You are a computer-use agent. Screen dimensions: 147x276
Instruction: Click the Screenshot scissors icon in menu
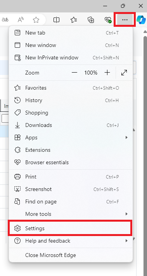click(17, 189)
